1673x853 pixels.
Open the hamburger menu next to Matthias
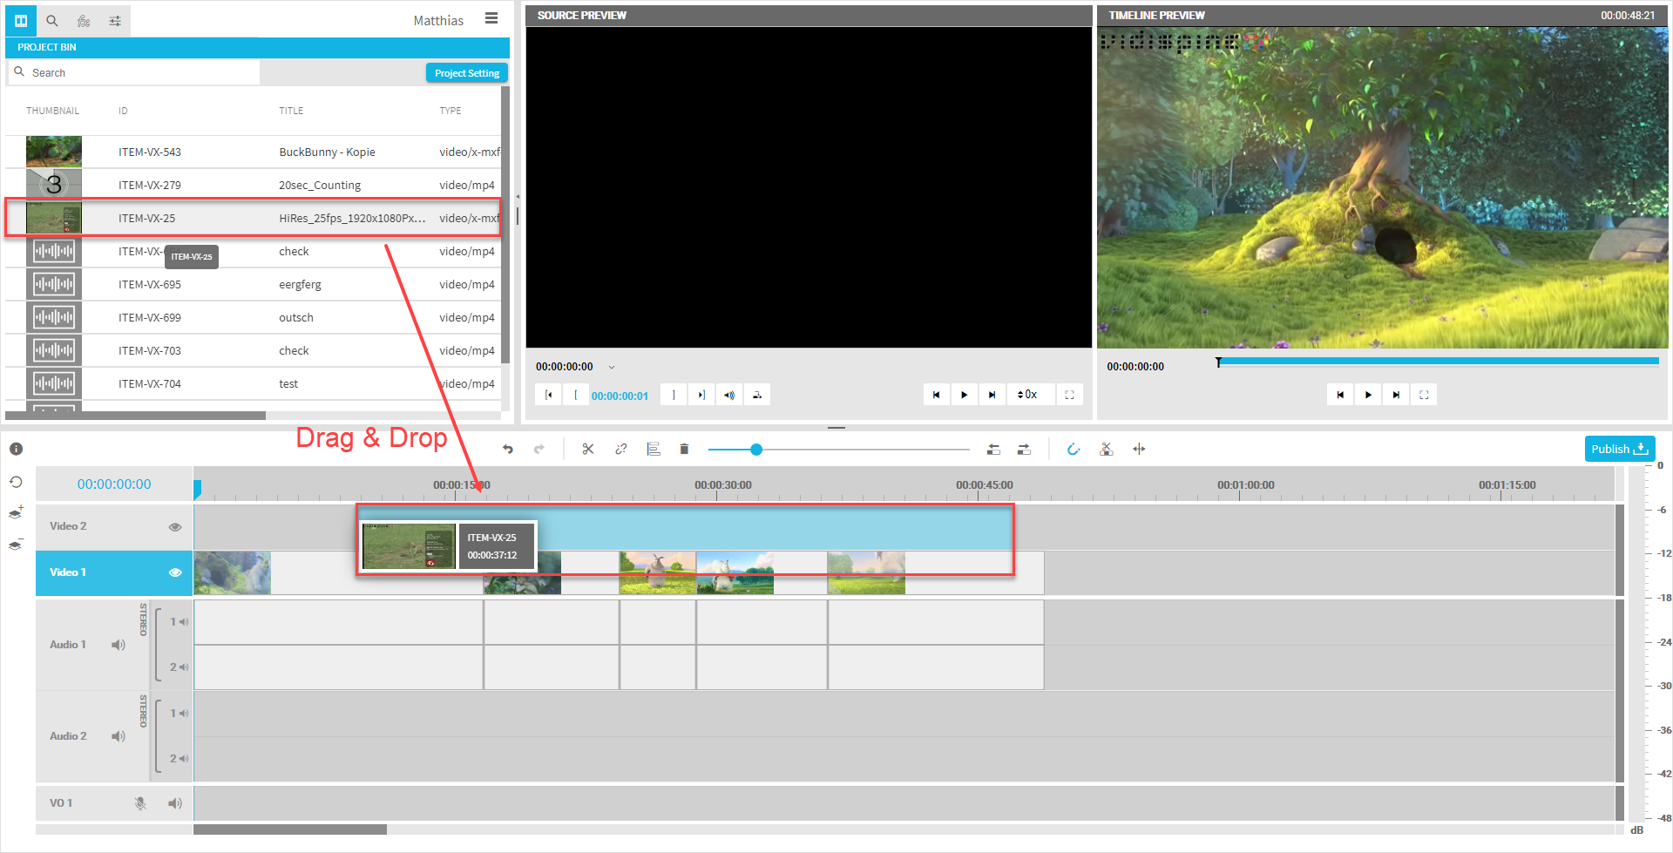491,19
